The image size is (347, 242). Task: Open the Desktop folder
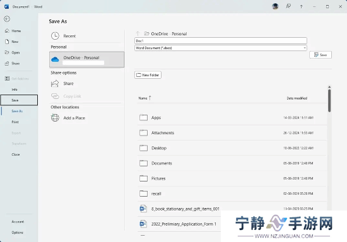point(232,148)
